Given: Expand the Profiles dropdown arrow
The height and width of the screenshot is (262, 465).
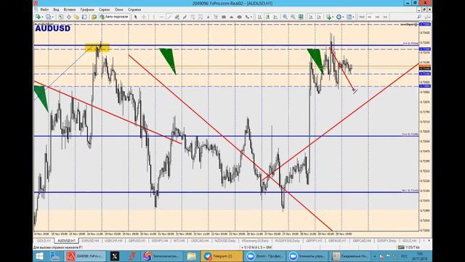Looking at the screenshot, I should (53, 17).
